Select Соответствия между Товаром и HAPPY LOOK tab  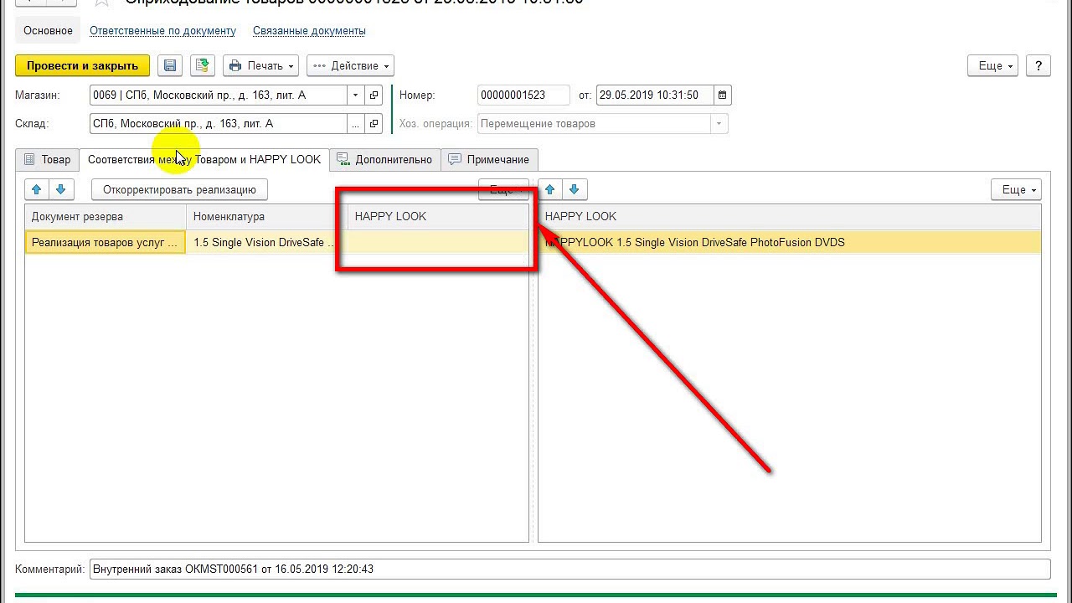pos(204,159)
